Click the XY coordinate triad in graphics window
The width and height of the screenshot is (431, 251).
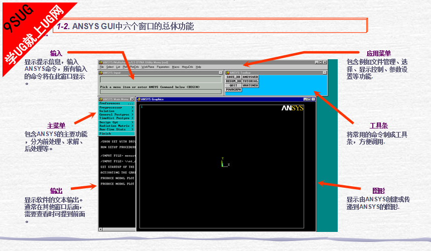click(x=225, y=163)
